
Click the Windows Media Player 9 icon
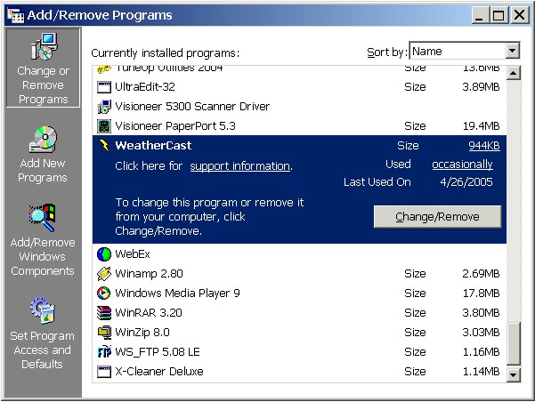click(x=104, y=293)
